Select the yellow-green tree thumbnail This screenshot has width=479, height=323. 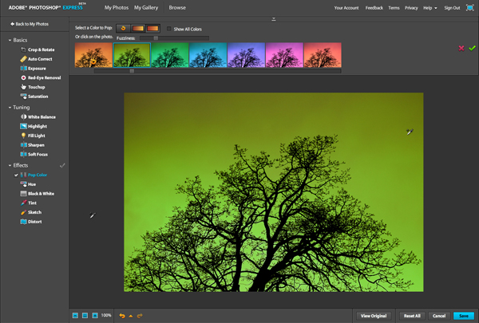tap(132, 55)
